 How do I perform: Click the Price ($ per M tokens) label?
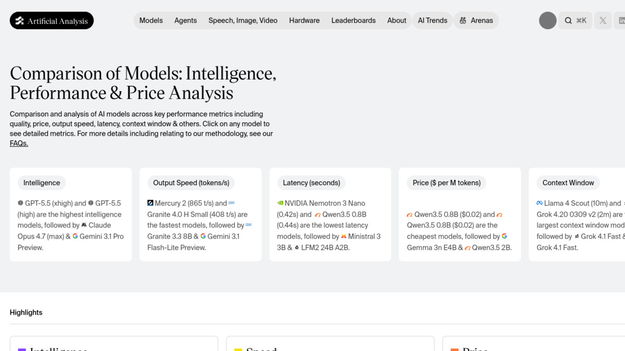pyautogui.click(x=446, y=183)
